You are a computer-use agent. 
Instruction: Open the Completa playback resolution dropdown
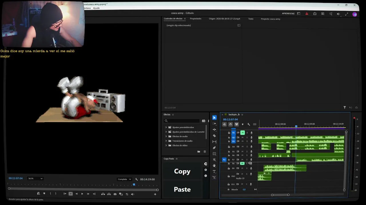124,179
